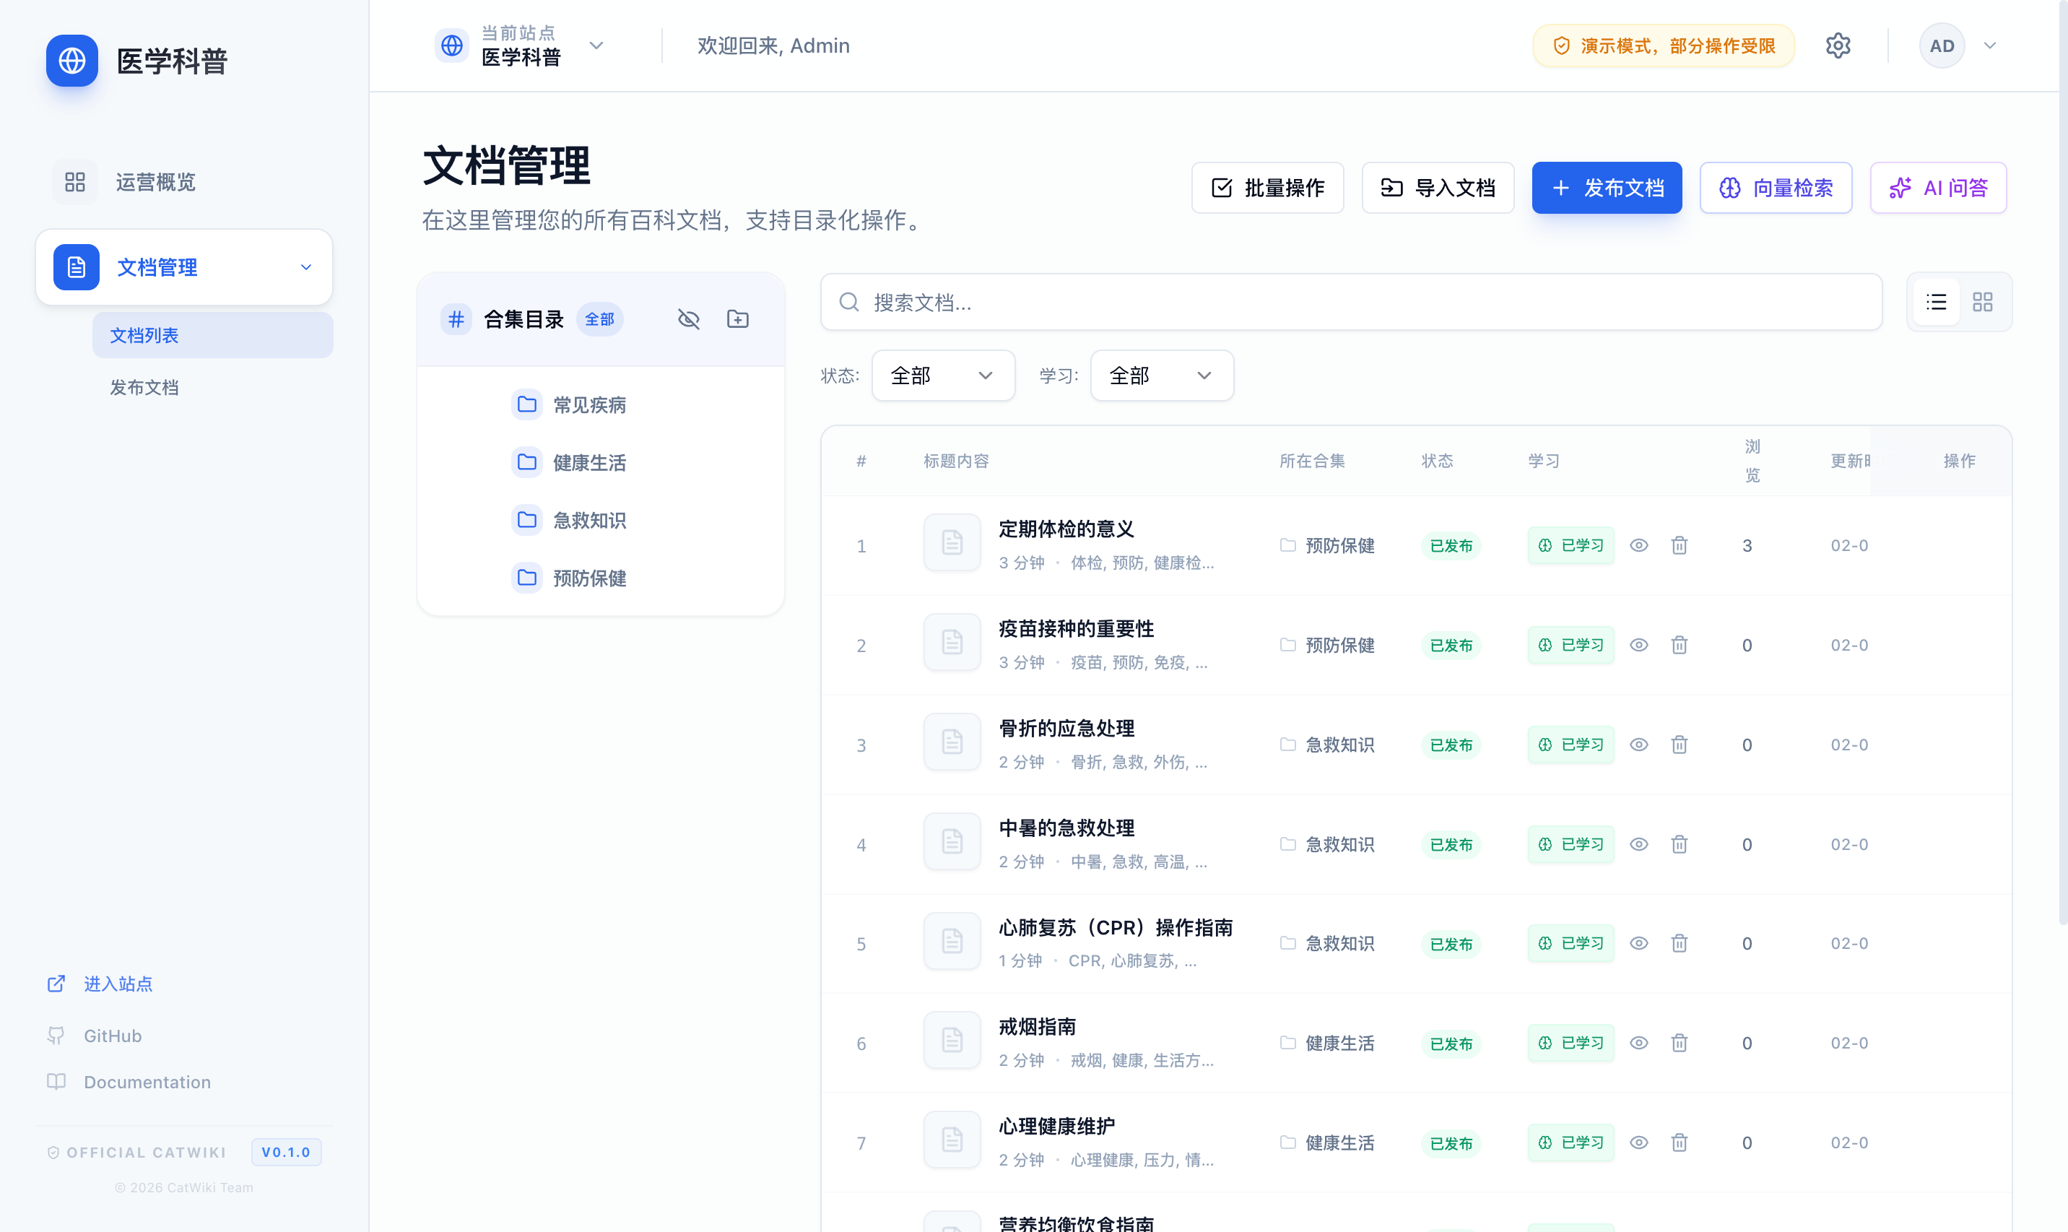
Task: Open the user menu chevron next to AD
Action: 1989,45
